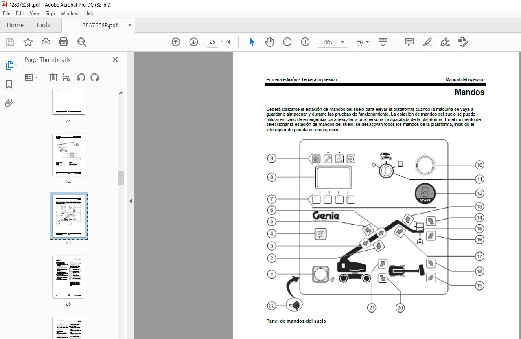Image resolution: width=521 pixels, height=339 pixels.
Task: Rotate page counterclockwise
Action: click(x=81, y=77)
